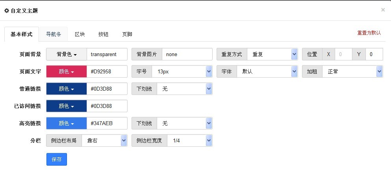
Task: Open the 字体 默认 dropdown
Action: click(267, 71)
